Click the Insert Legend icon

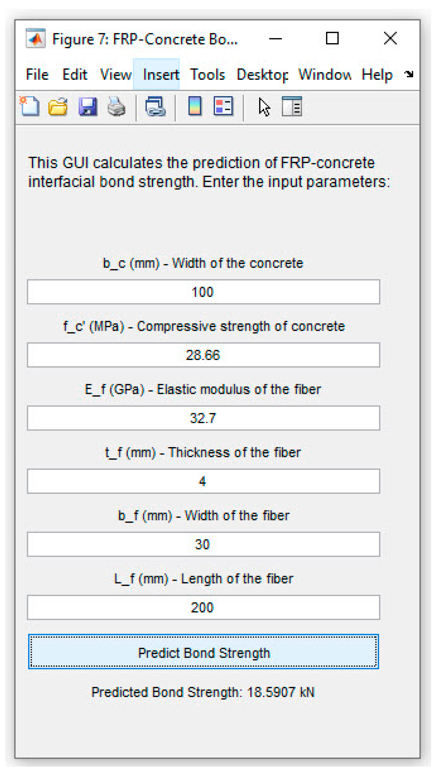tap(223, 106)
